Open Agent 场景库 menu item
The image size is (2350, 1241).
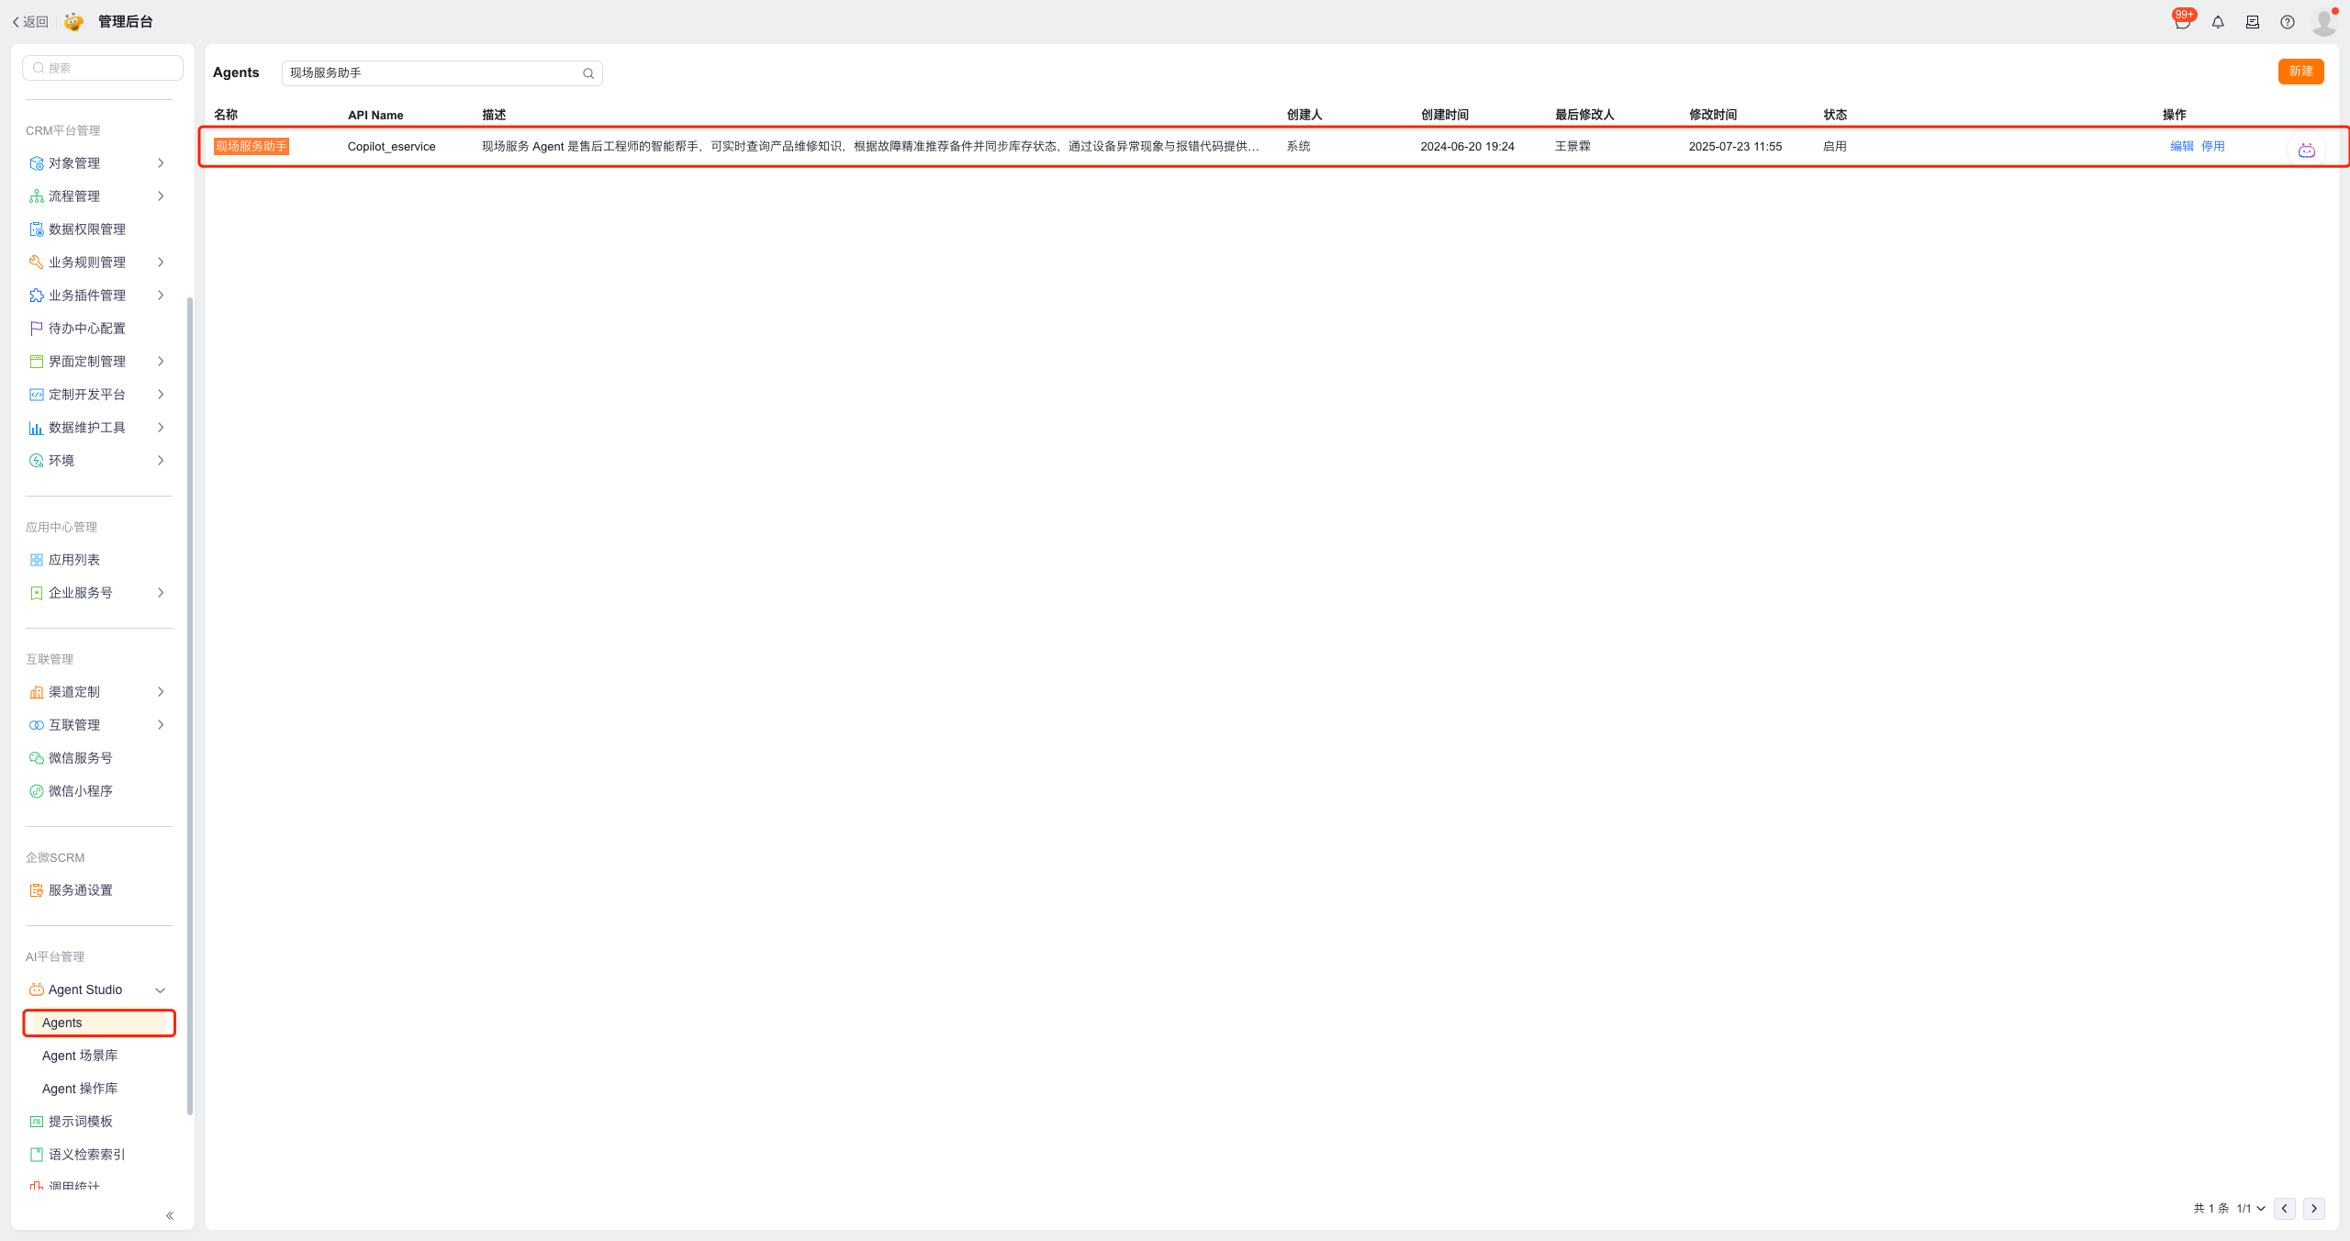pos(80,1056)
